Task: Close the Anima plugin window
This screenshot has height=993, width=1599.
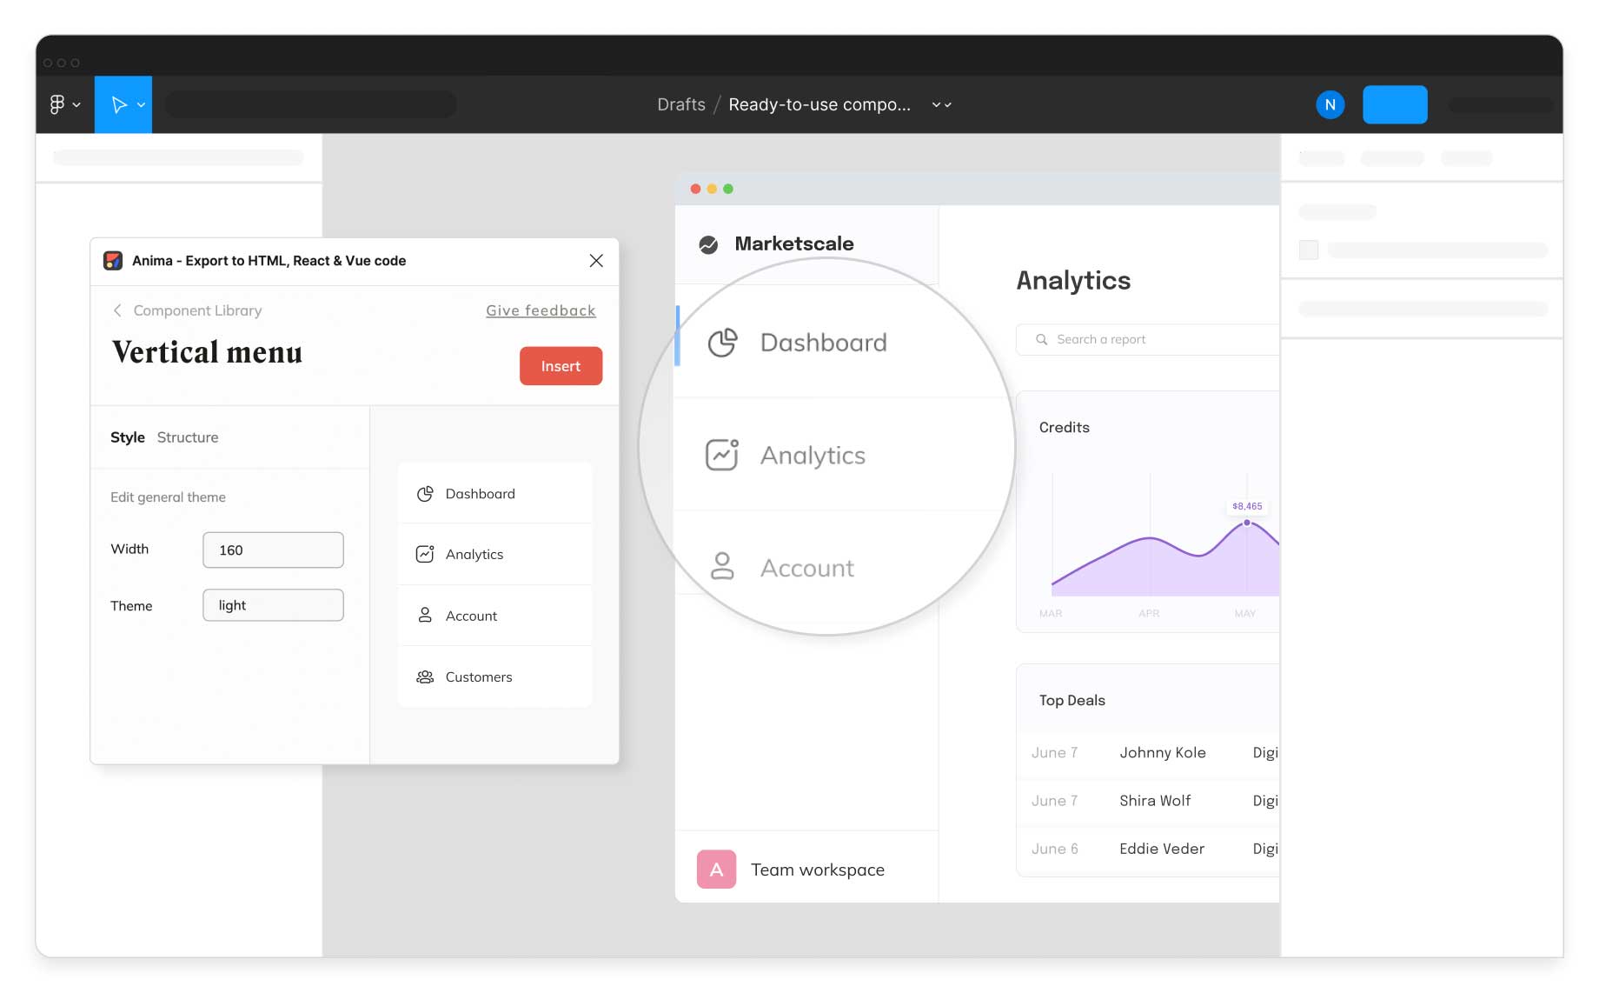Action: (596, 261)
